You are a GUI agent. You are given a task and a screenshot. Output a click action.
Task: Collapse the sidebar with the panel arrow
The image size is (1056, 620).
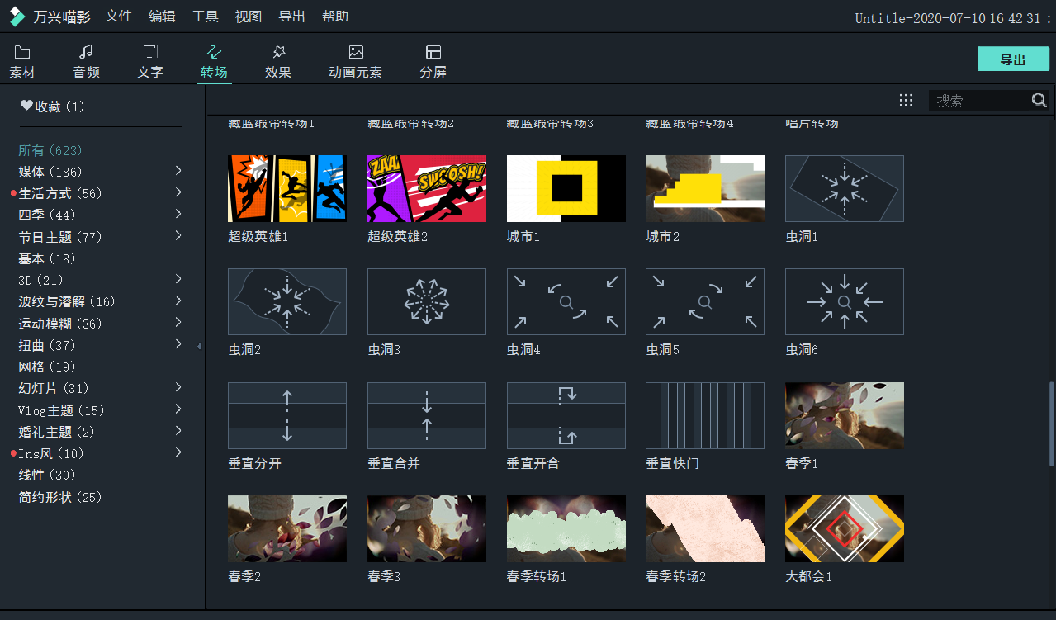coord(200,346)
